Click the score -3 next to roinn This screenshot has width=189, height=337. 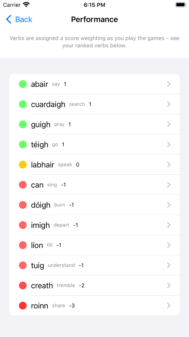tap(72, 305)
